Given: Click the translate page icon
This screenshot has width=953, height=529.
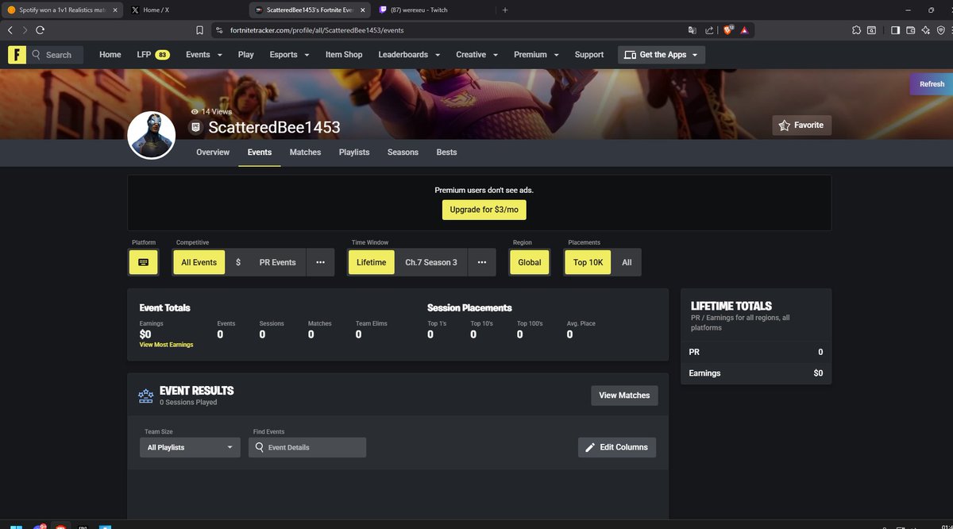Looking at the screenshot, I should [693, 29].
